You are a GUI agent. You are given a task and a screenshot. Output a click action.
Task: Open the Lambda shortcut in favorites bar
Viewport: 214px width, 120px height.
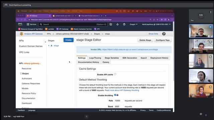pos(49,29)
